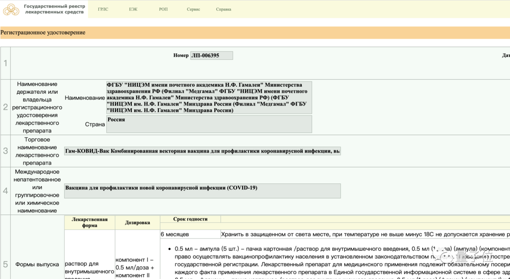Click the Формы выпуска label
The image size is (510, 279).
pyautogui.click(x=37, y=264)
